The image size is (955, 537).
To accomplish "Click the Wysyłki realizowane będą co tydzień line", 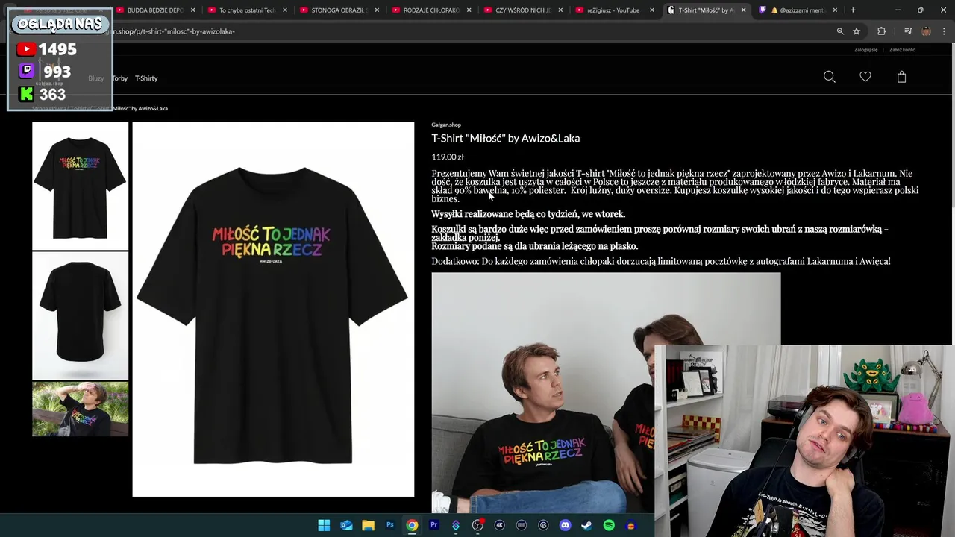I will [528, 214].
